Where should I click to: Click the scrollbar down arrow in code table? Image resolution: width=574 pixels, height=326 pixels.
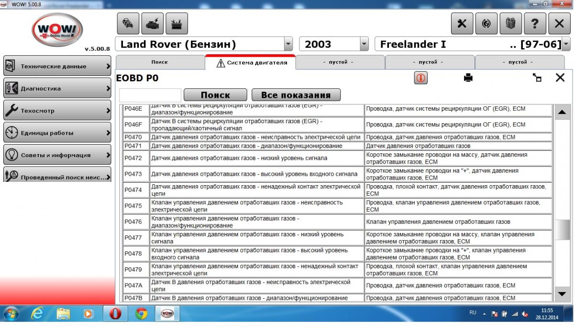[562, 294]
